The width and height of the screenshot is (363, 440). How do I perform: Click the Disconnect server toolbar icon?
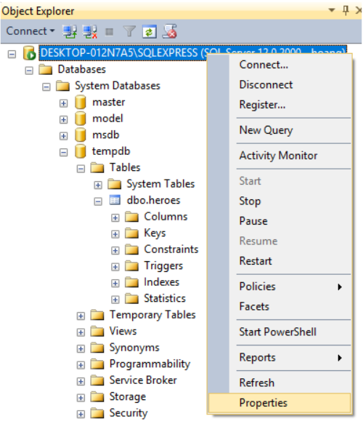pyautogui.click(x=89, y=31)
